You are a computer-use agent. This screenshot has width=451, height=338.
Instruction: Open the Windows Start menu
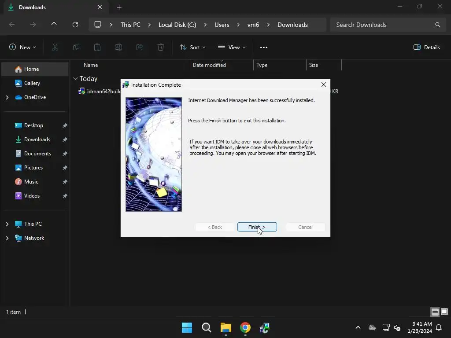pos(187,327)
